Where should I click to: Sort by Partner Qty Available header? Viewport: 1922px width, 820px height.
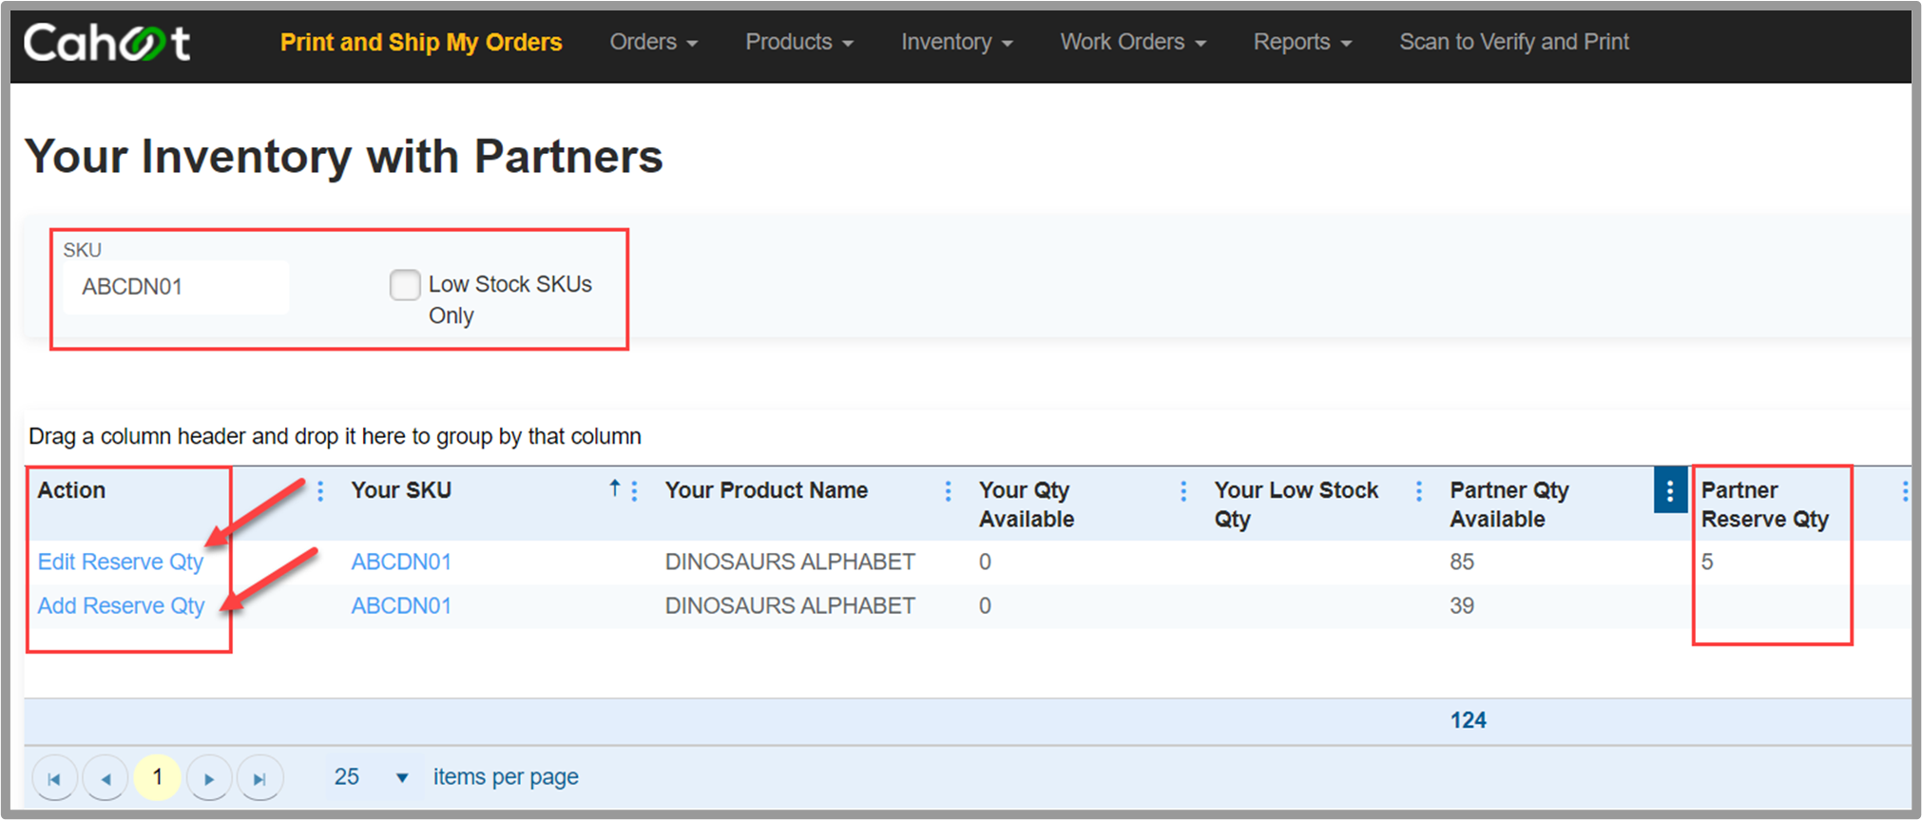tap(1509, 505)
